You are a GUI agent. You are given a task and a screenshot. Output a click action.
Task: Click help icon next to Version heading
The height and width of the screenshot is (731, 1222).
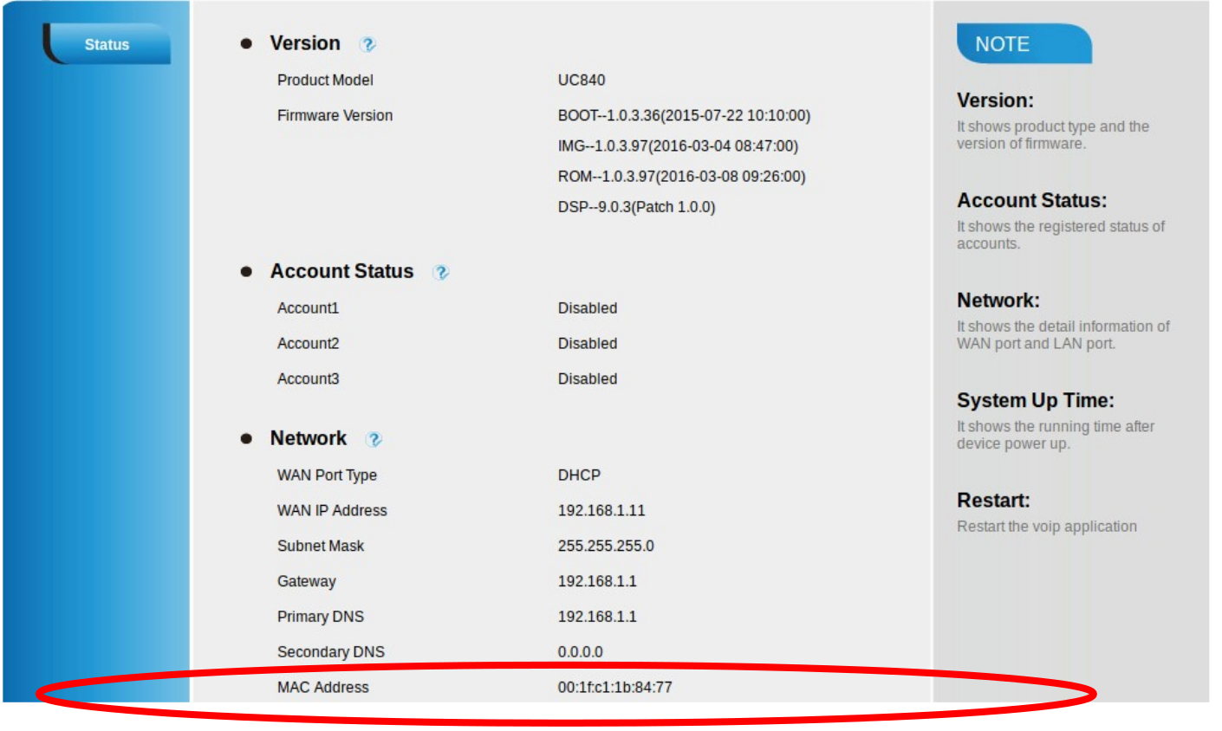click(x=367, y=44)
